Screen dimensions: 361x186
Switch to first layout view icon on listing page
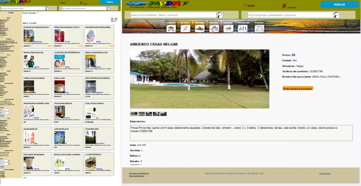coord(112,19)
